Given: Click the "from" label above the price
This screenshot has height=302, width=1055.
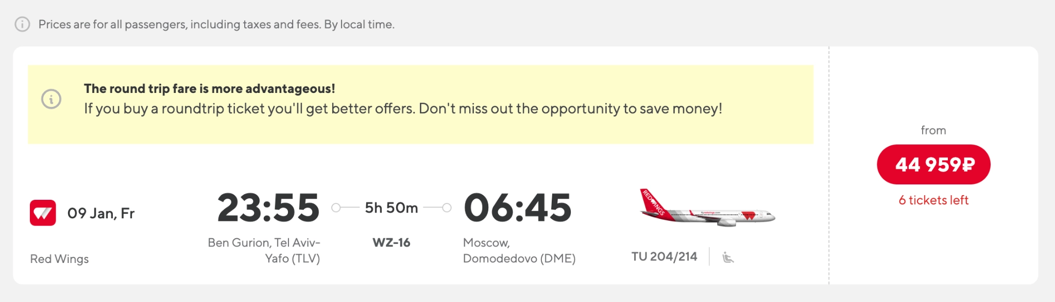Looking at the screenshot, I should [933, 130].
